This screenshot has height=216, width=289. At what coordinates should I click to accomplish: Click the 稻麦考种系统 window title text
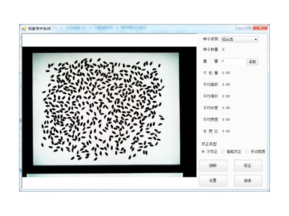pyautogui.click(x=39, y=28)
